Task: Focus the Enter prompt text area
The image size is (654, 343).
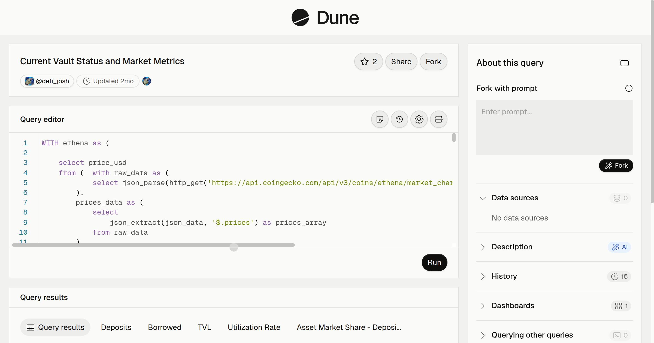Action: coord(555,127)
